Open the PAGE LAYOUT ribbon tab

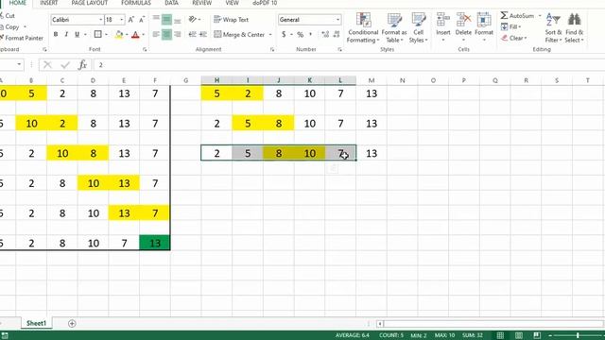(x=90, y=3)
